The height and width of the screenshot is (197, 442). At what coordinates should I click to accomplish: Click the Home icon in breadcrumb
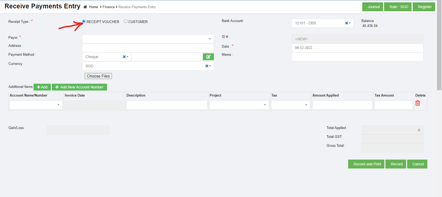(85, 7)
